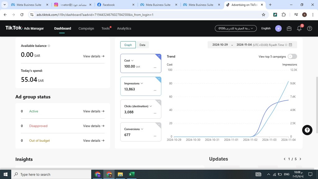
Task: Toggle the Impressions metric card checkmark
Action: coord(159,79)
